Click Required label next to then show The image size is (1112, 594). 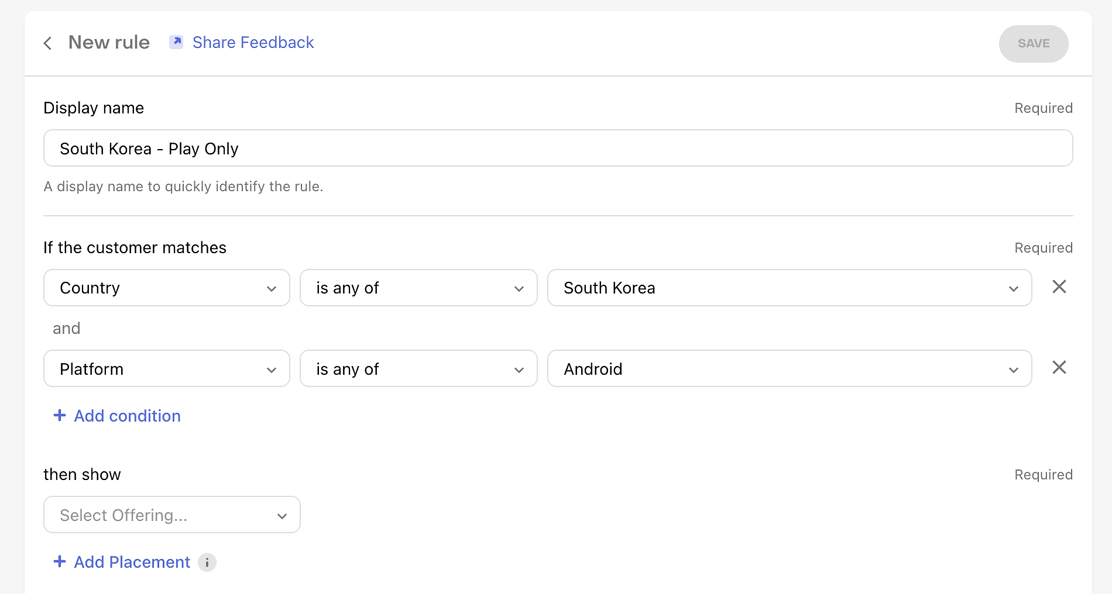pyautogui.click(x=1044, y=475)
